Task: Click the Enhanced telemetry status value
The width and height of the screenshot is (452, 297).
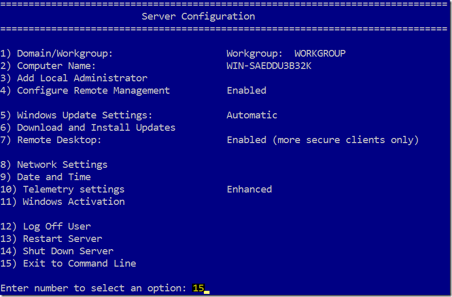Action: (249, 189)
